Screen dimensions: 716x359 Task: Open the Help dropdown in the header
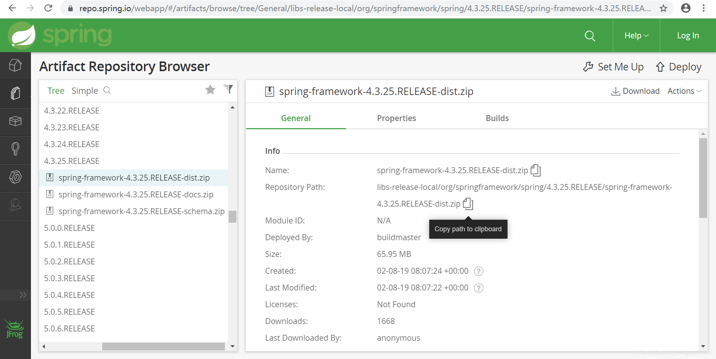click(635, 35)
